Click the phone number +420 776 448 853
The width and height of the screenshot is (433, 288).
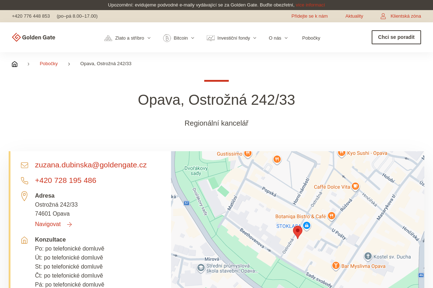point(31,16)
